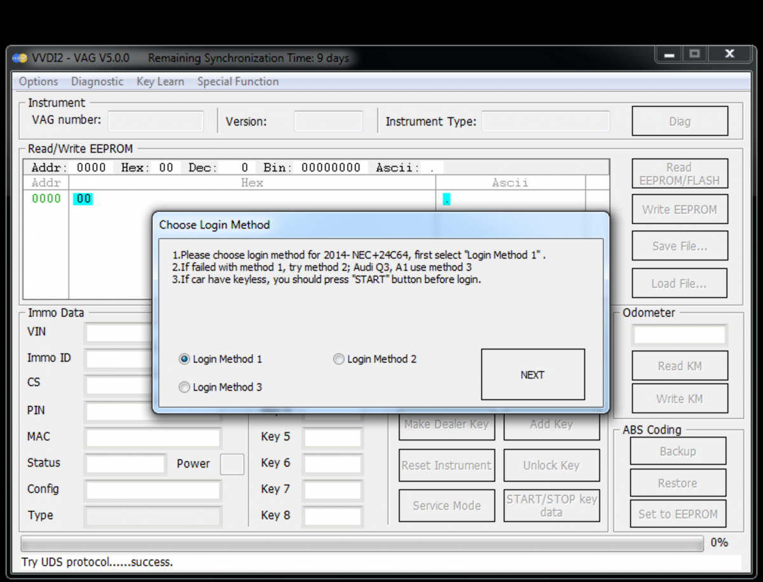Click the Ascii column header

coord(511,183)
